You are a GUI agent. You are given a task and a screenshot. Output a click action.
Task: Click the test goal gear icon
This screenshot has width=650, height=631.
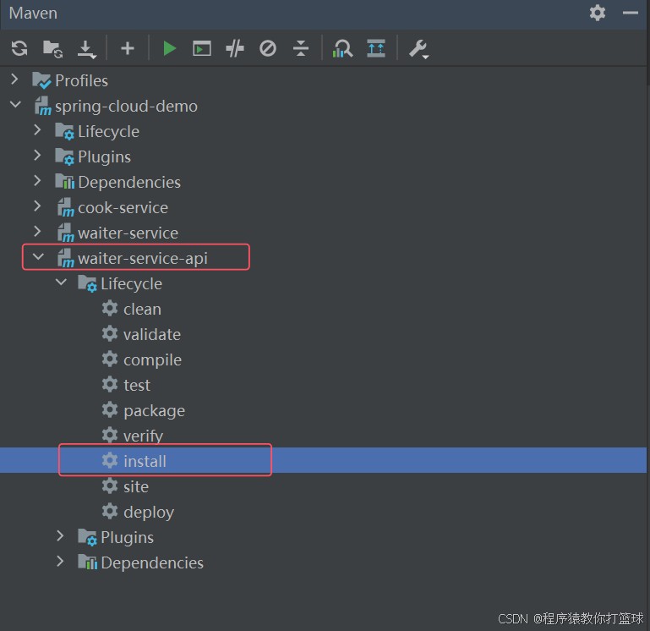(x=110, y=384)
